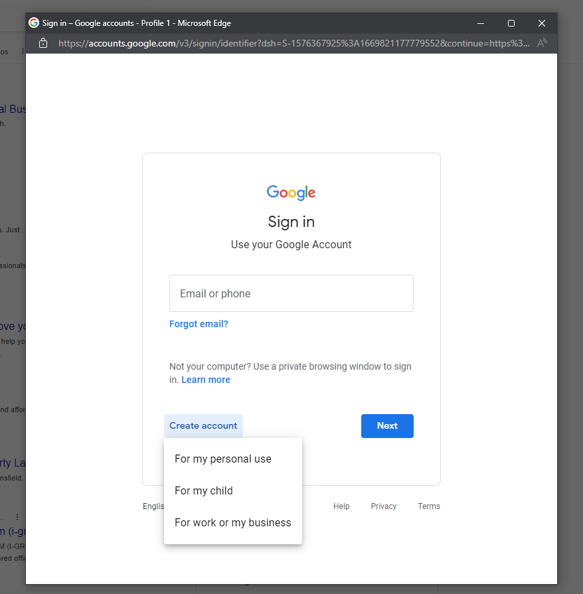
Task: Open the Help page link
Action: 341,506
